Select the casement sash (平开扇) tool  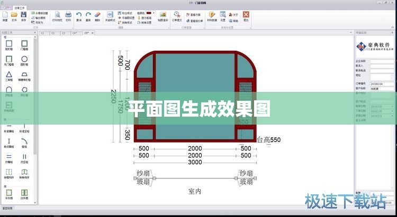click(9, 194)
